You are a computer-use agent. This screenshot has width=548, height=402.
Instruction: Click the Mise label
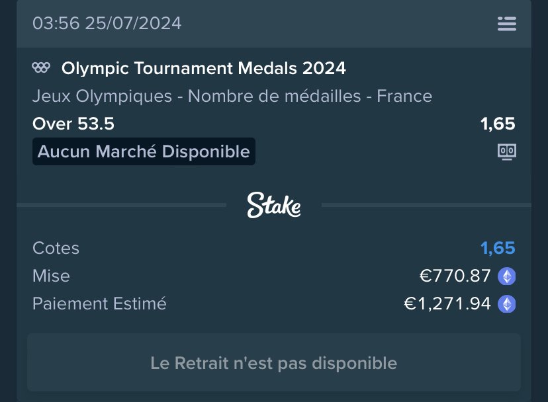51,276
